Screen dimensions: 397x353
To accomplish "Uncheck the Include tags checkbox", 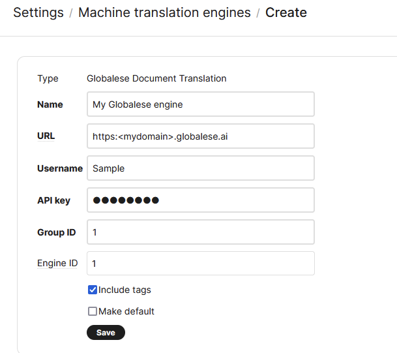I will click(x=93, y=290).
